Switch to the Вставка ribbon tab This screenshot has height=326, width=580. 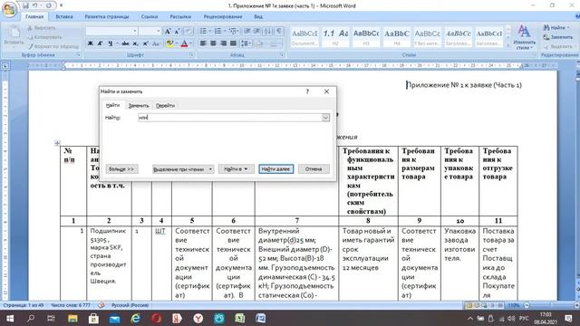pyautogui.click(x=64, y=16)
